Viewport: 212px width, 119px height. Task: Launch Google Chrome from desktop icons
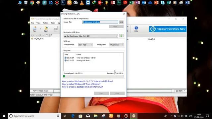point(32,3)
